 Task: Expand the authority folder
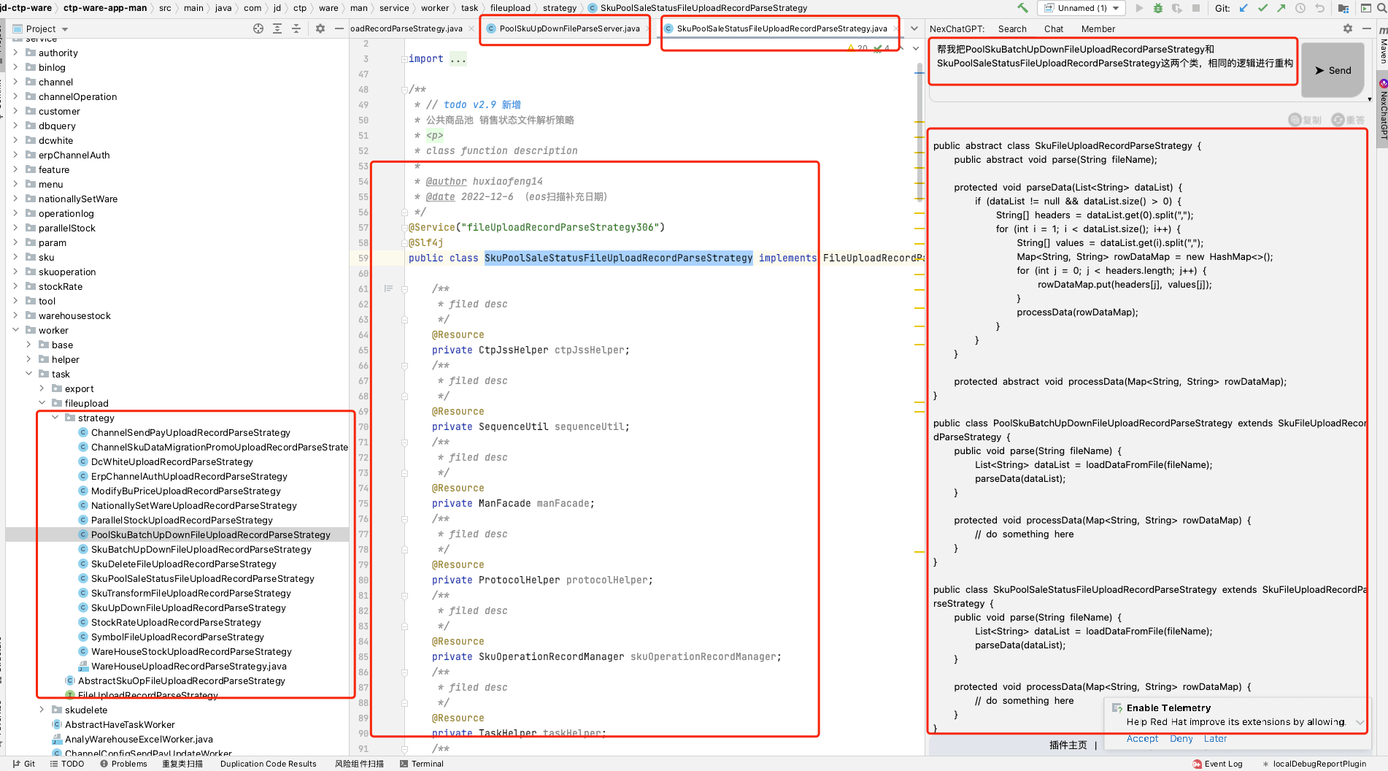point(16,53)
